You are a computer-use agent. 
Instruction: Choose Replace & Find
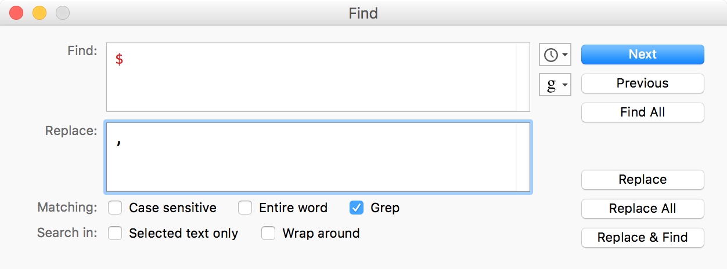coord(642,238)
